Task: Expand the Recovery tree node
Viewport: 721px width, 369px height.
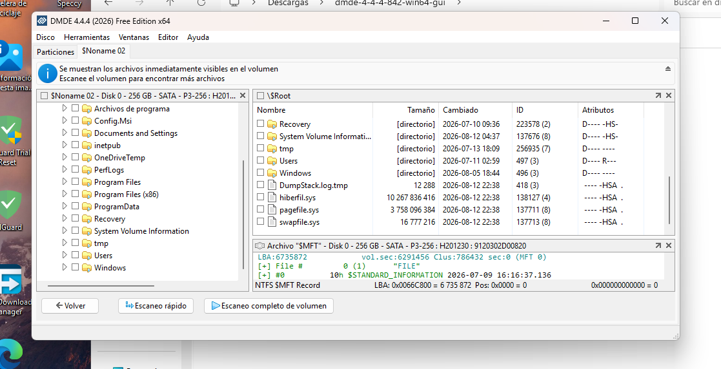Action: click(65, 218)
